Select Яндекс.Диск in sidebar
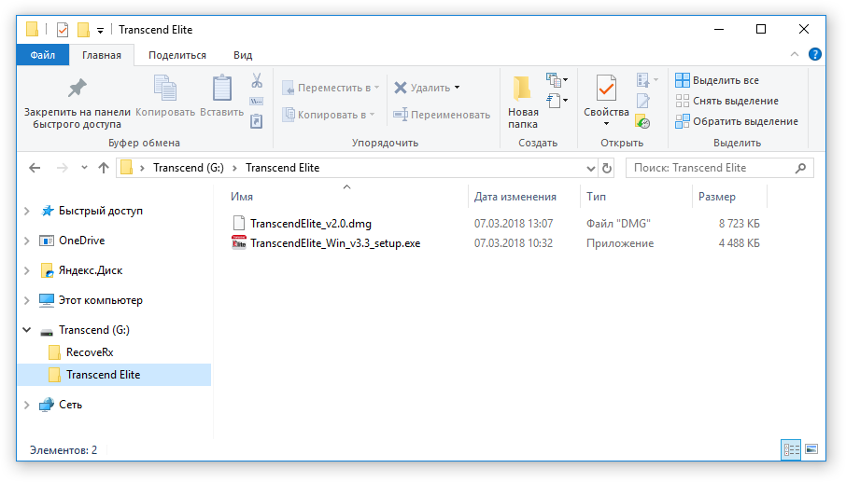 90,270
